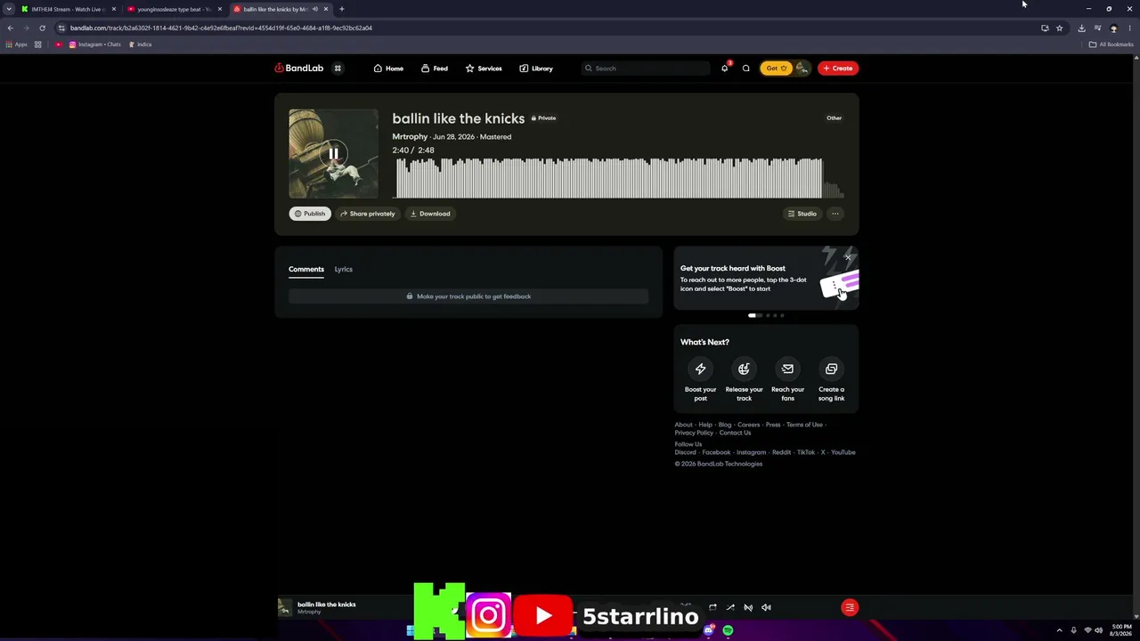The width and height of the screenshot is (1140, 641).
Task: Download the track
Action: tap(430, 214)
